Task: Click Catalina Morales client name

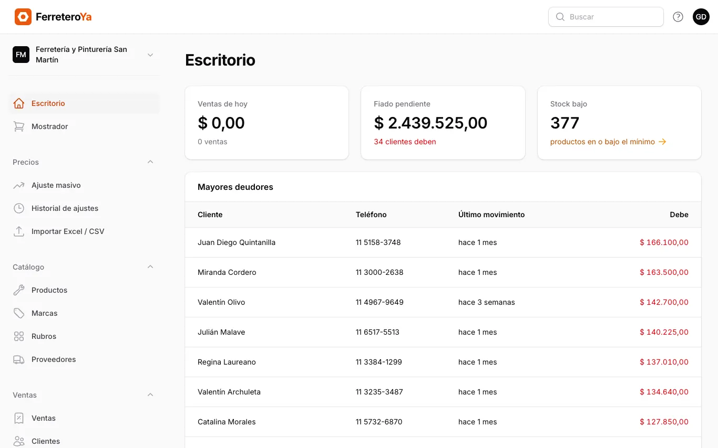Action: 227,422
